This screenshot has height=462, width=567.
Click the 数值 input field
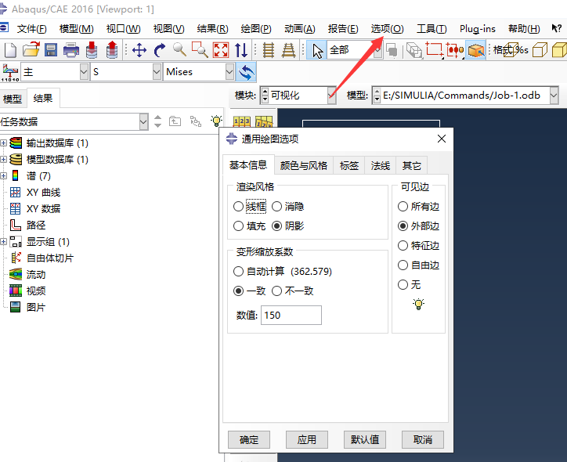click(291, 316)
